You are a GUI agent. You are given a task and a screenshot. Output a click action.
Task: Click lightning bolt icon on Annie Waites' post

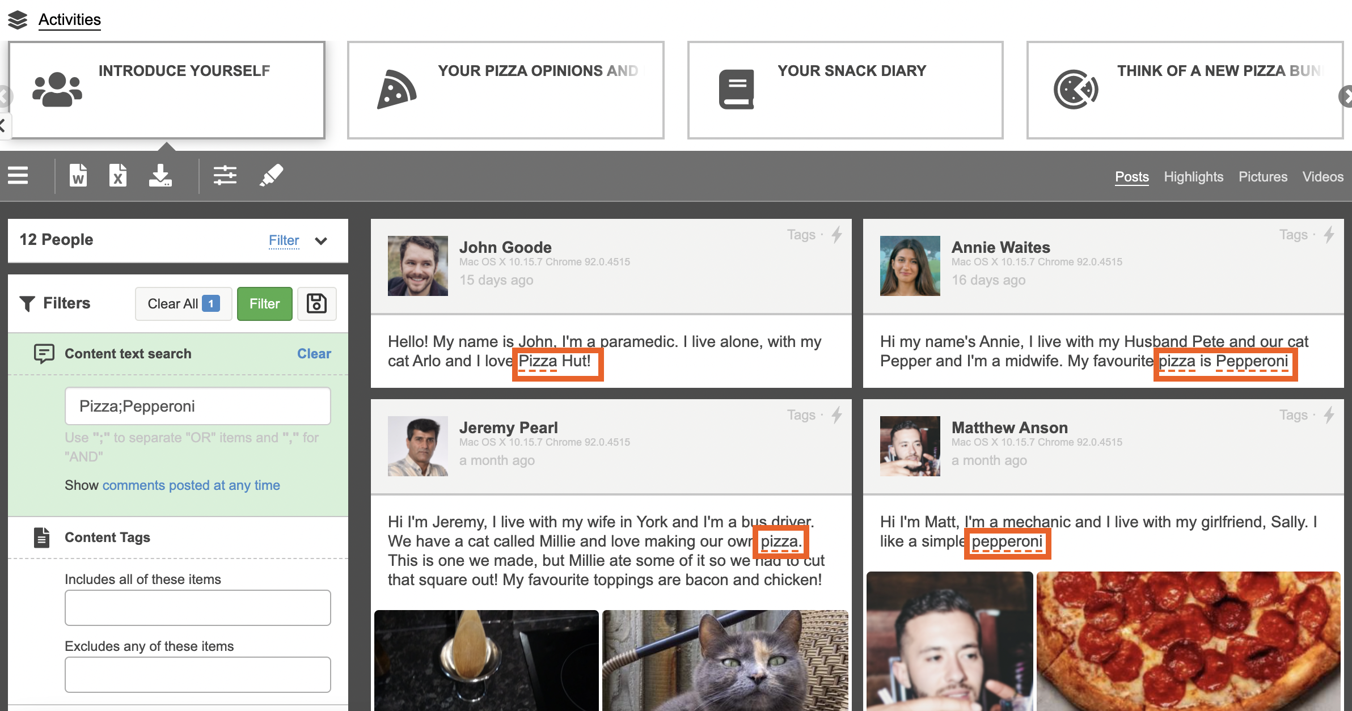coord(1329,235)
